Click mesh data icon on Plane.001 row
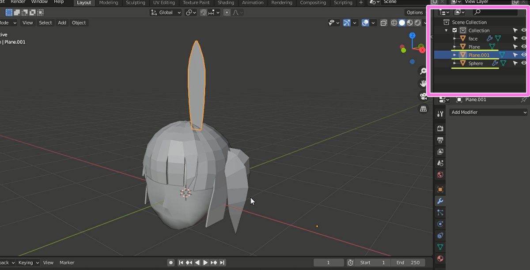 tap(502, 55)
